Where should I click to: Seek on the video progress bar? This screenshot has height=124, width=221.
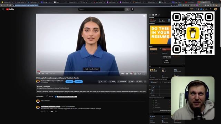point(91,71)
